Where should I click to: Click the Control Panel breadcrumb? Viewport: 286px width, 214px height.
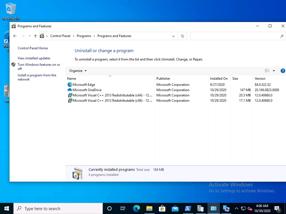tap(60, 36)
